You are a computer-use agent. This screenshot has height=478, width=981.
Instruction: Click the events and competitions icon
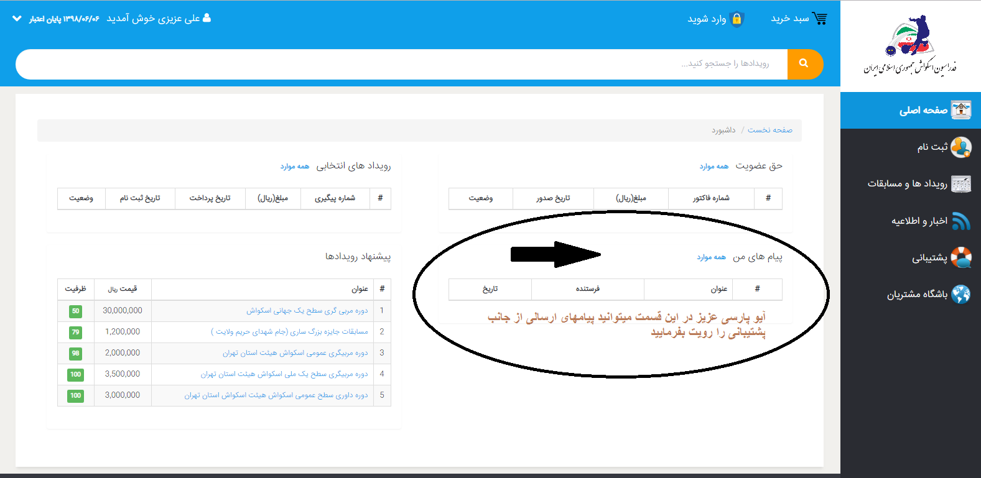(x=961, y=184)
